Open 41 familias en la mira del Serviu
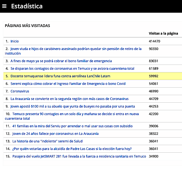This screenshot has width=182, height=174. [x=72, y=126]
